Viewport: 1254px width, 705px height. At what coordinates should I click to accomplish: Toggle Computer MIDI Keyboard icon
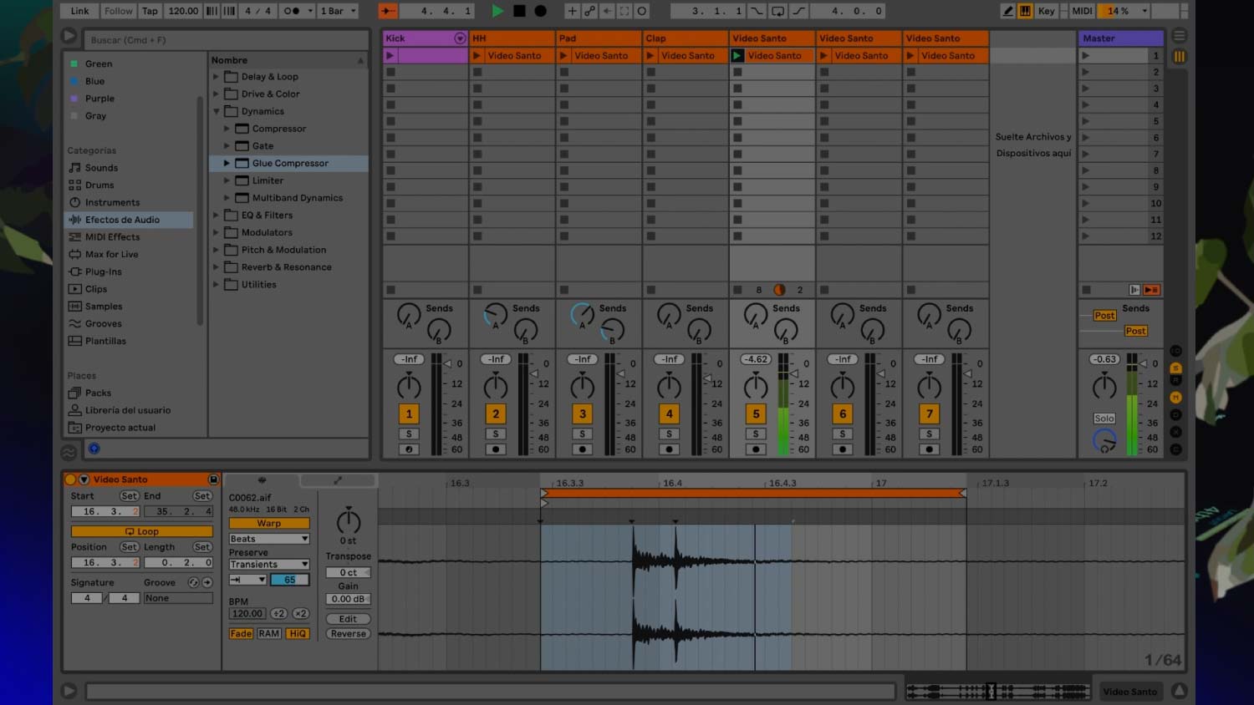coord(1025,11)
